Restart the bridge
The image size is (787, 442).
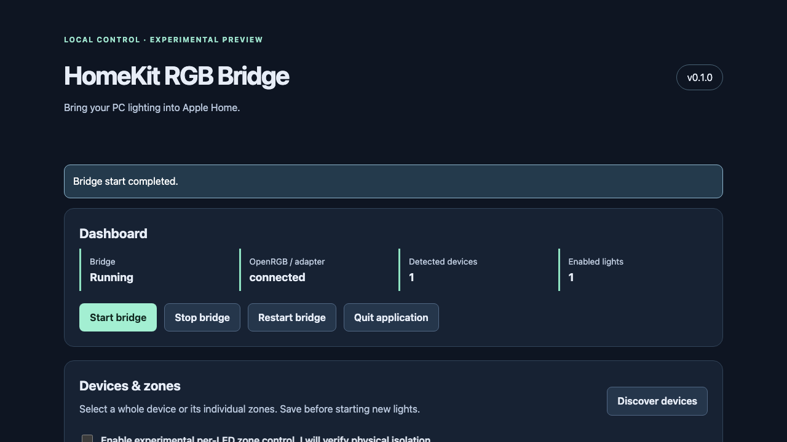[292, 317]
